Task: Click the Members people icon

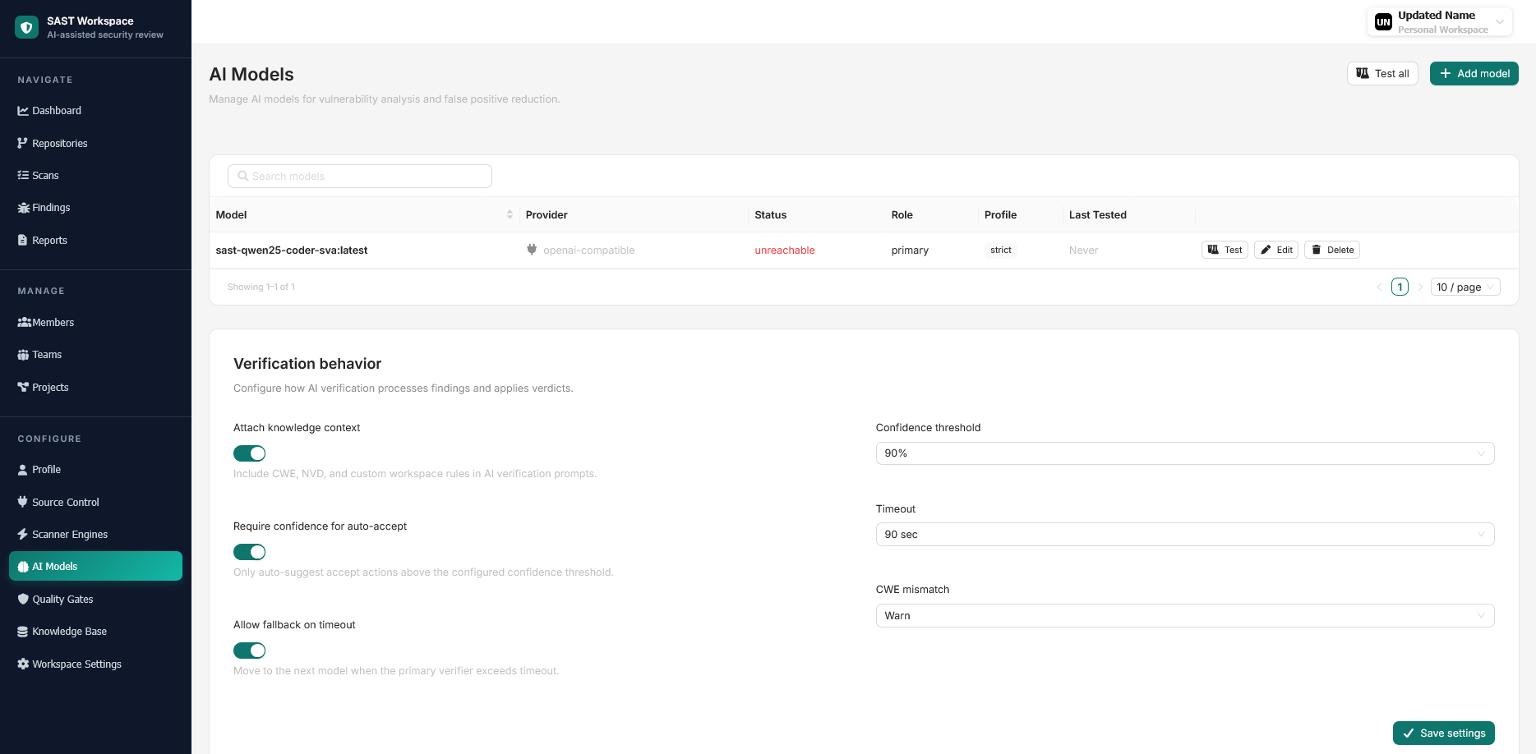Action: (x=24, y=322)
